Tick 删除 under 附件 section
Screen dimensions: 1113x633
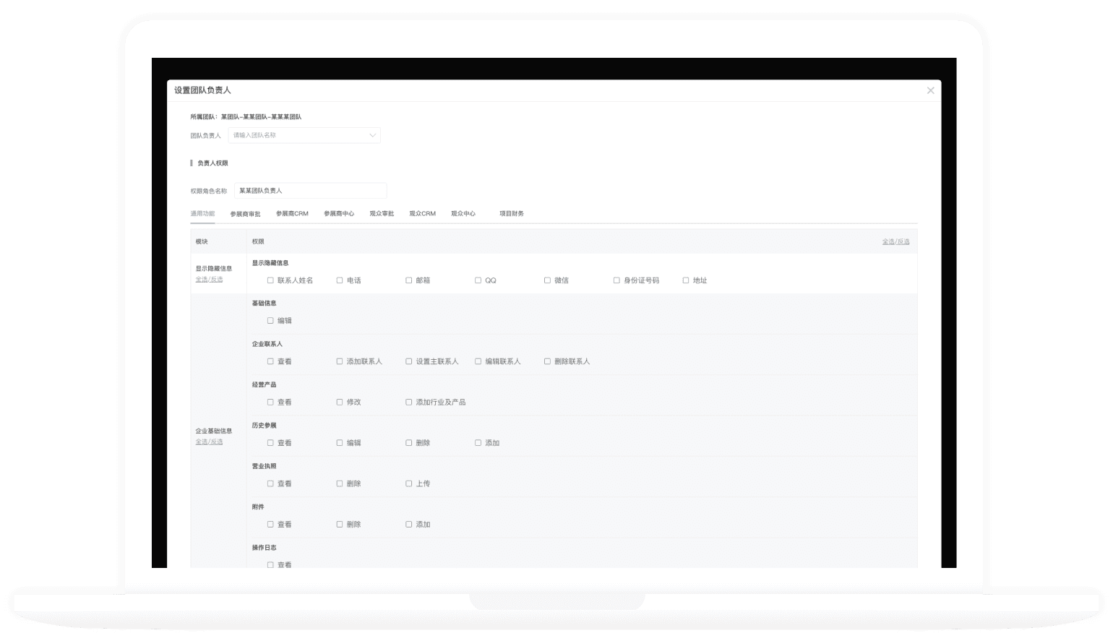click(x=339, y=525)
